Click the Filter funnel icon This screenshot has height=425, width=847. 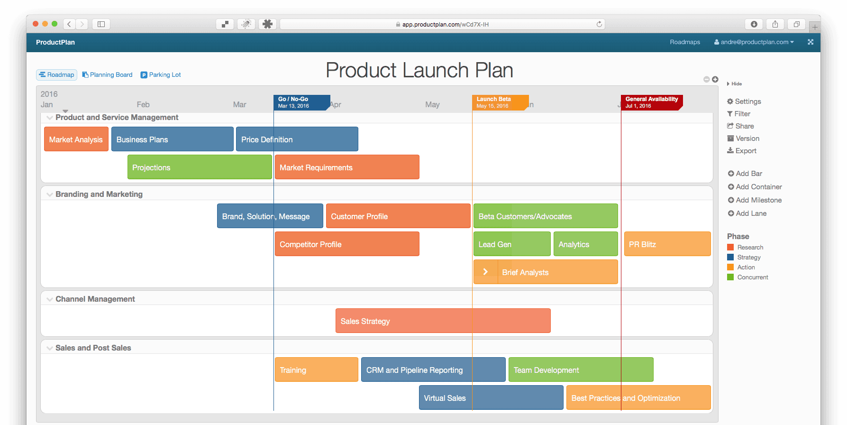(730, 114)
